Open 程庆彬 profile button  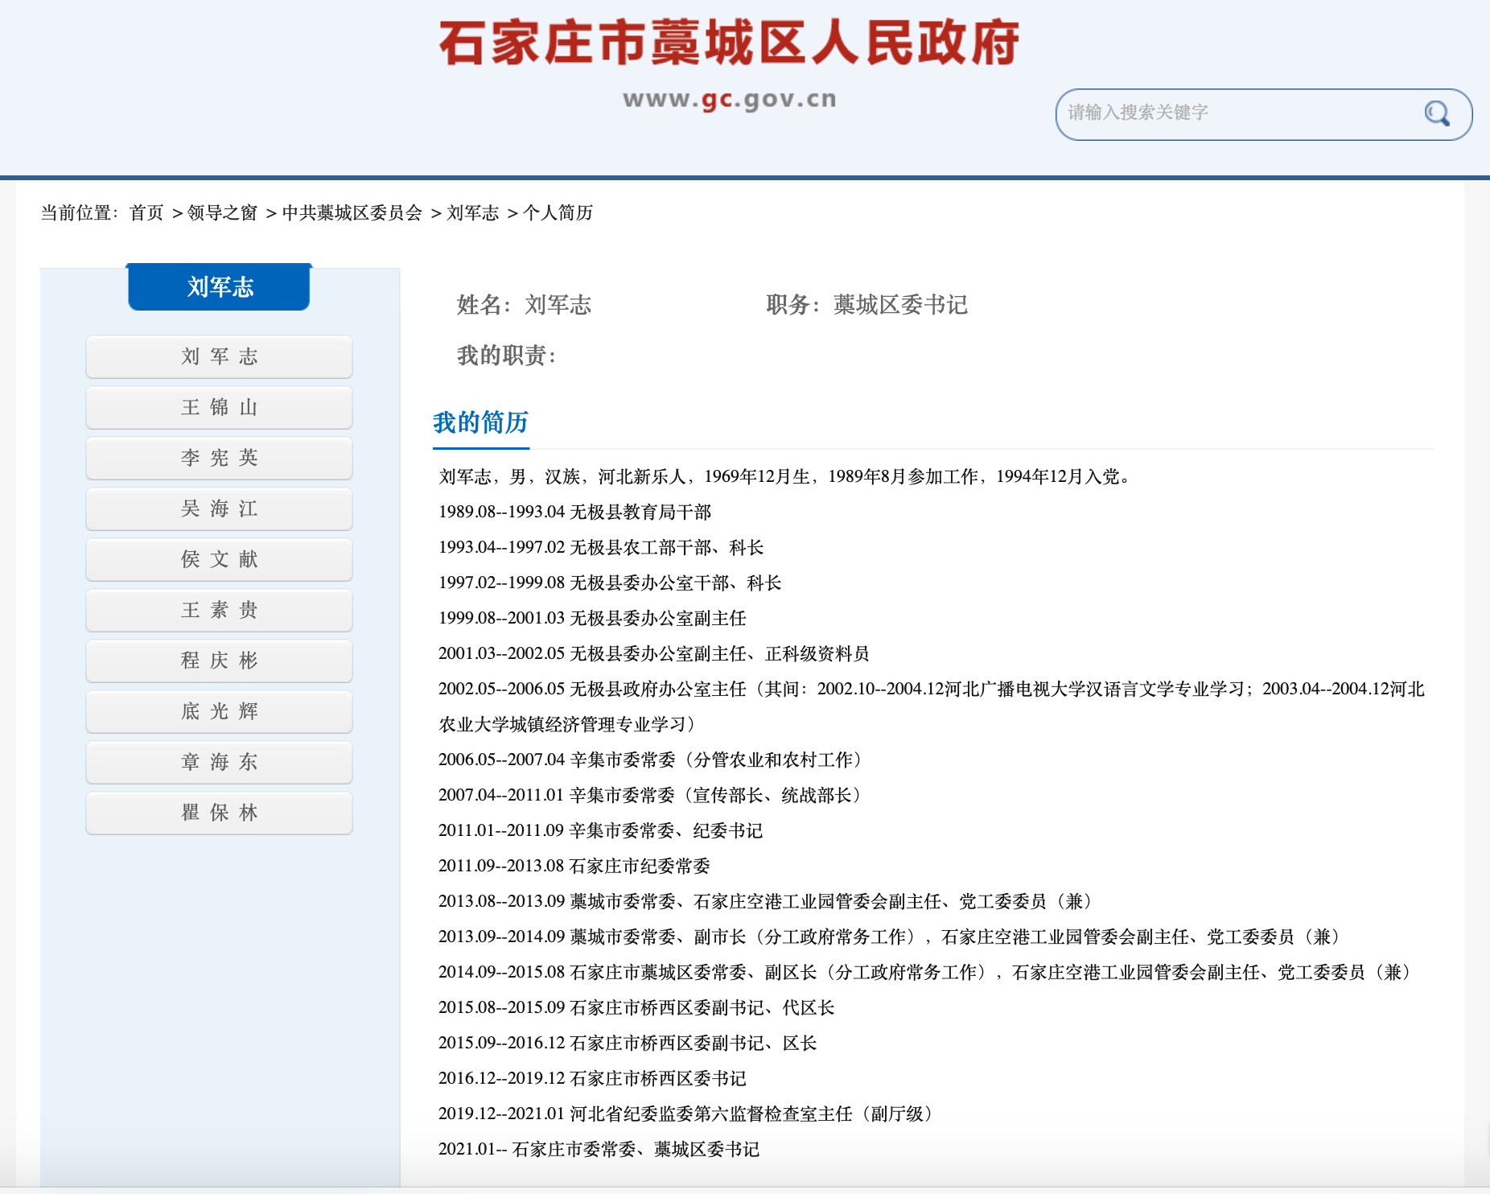219,661
